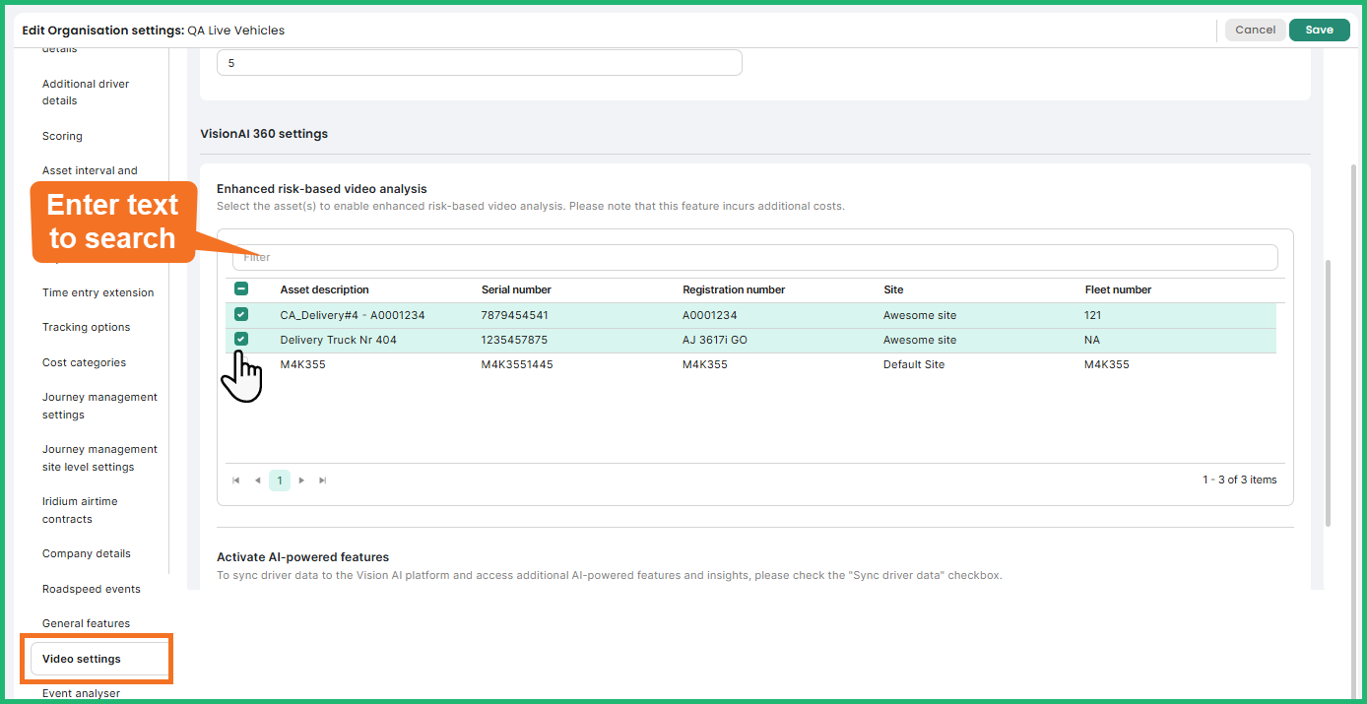Uncheck the Delivery Truck Nr 404 row
This screenshot has height=704, width=1367.
coord(241,339)
